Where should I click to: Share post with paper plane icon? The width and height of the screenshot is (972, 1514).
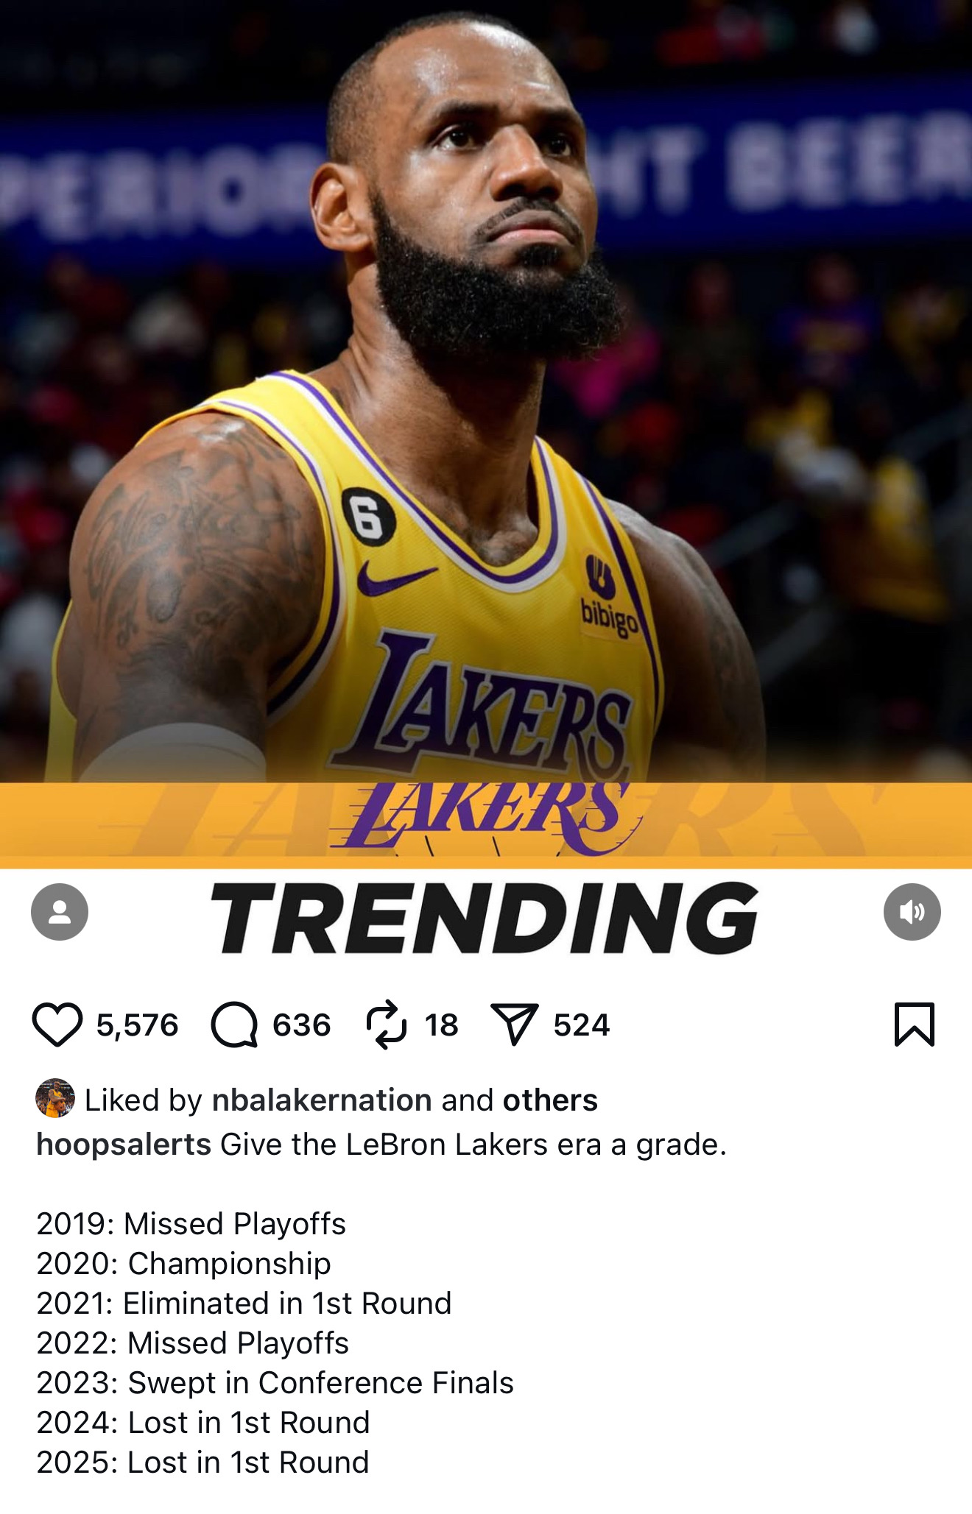tap(515, 1025)
